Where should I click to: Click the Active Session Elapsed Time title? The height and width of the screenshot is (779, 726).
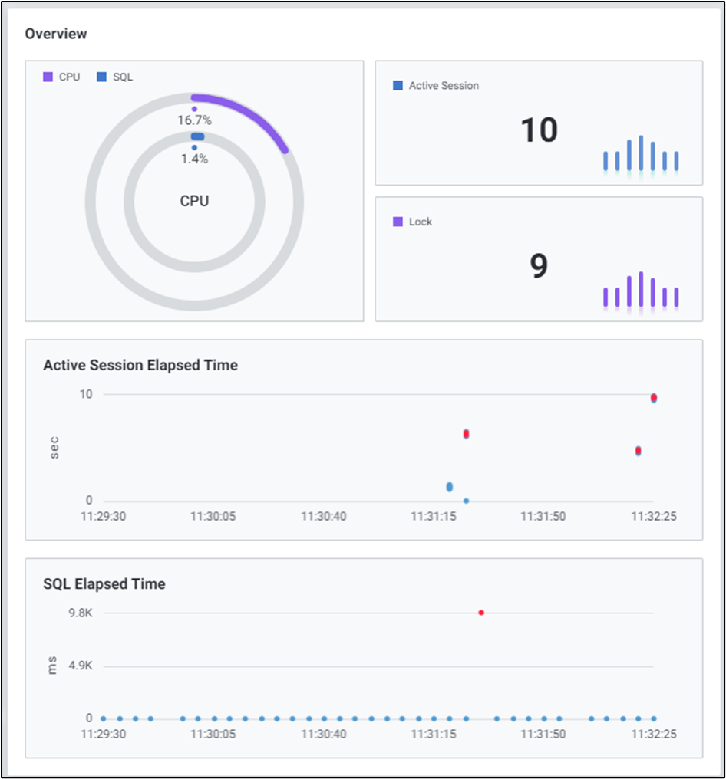[x=140, y=366]
